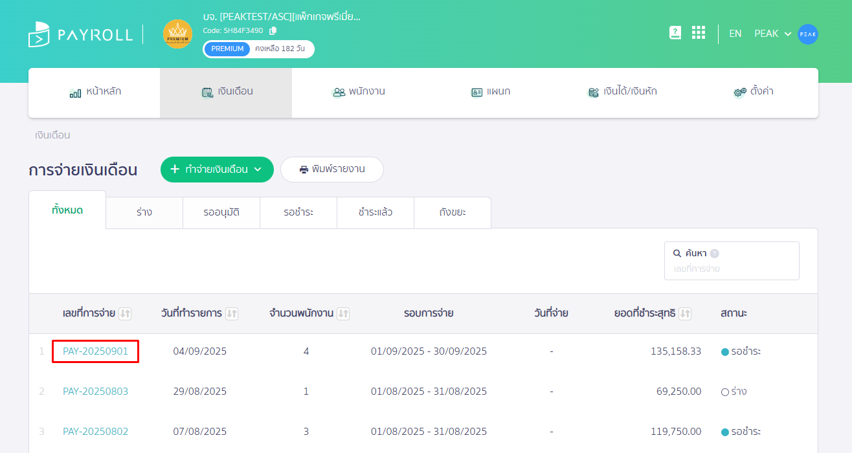
Task: Go to หน้าหลัก menu
Action: [95, 92]
